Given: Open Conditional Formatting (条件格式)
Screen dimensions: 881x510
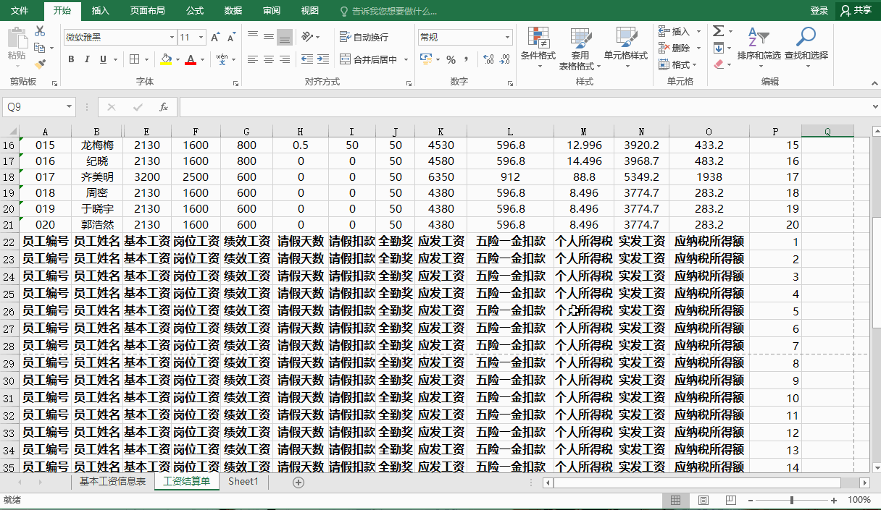Looking at the screenshot, I should 538,45.
